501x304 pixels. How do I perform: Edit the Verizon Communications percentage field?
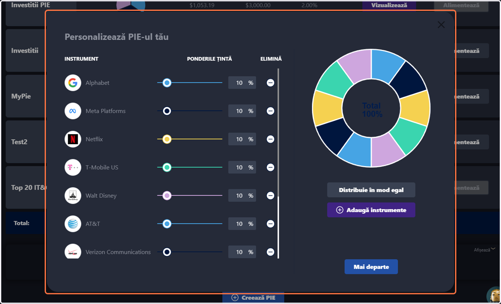242,252
